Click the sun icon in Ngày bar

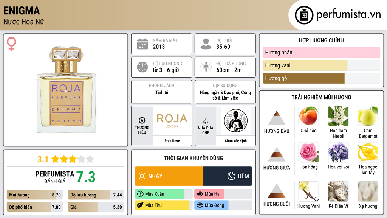pyautogui.click(x=142, y=176)
